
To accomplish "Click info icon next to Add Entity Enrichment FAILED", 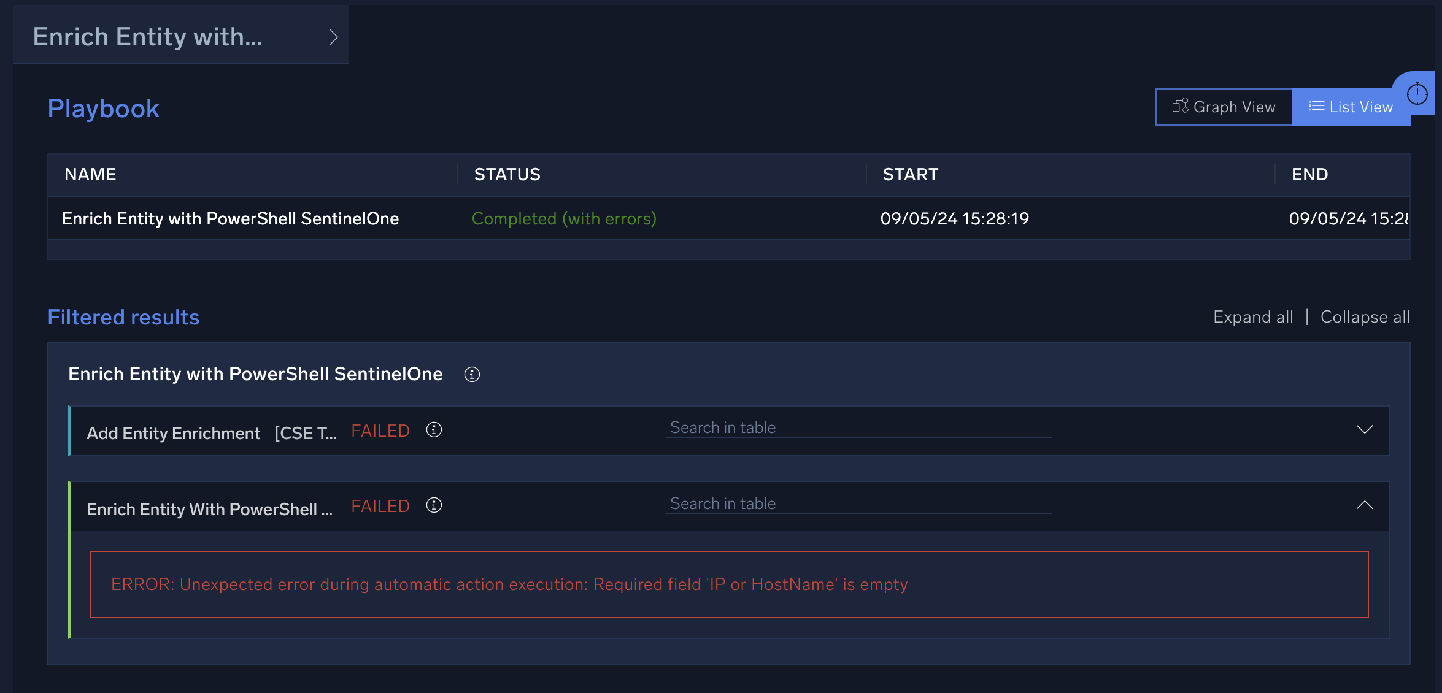I will click(434, 430).
